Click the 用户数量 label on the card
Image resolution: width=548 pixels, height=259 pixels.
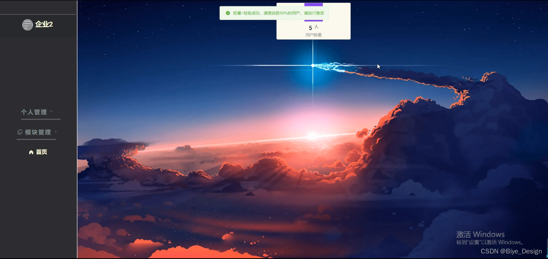(313, 35)
